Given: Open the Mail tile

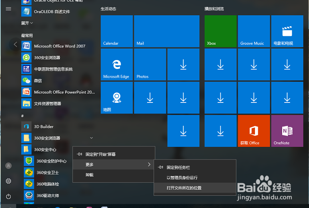Looking at the screenshot, I should [167, 31].
